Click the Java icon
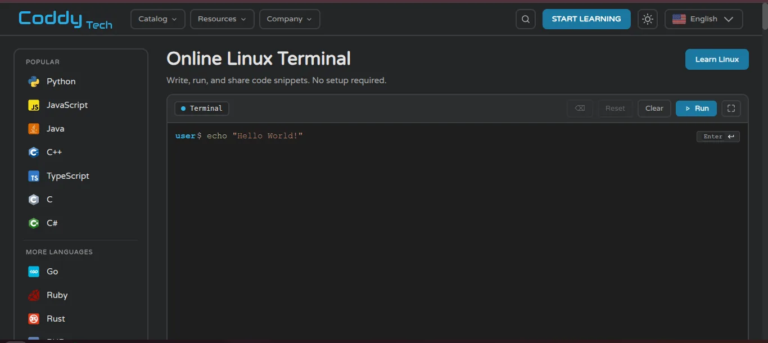This screenshot has height=343, width=768. click(34, 129)
